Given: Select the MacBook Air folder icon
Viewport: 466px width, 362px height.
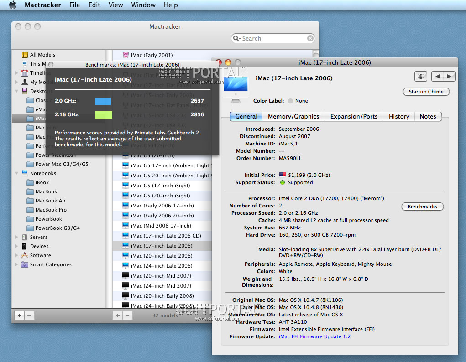Looking at the screenshot, I should click(30, 201).
